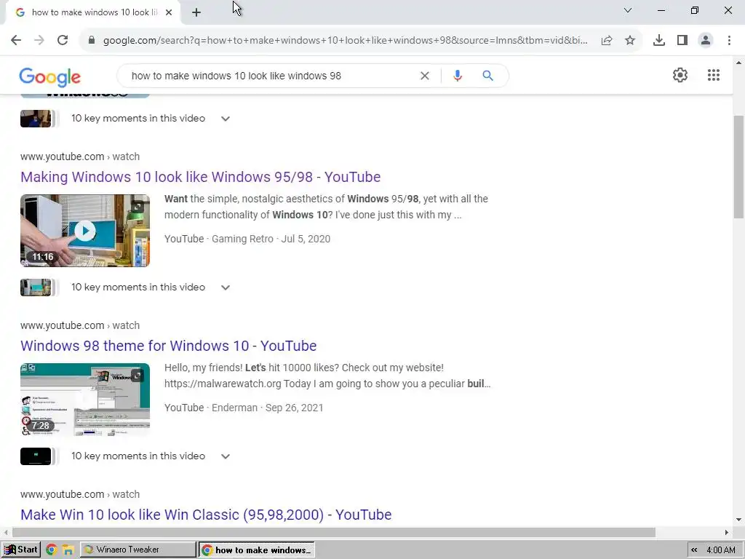Open a new tab with the plus icon
This screenshot has height=559, width=745.
point(196,12)
